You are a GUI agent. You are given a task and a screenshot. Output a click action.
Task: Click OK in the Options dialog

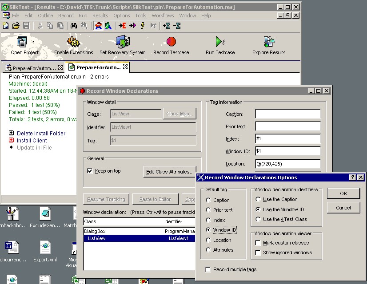[343, 193]
